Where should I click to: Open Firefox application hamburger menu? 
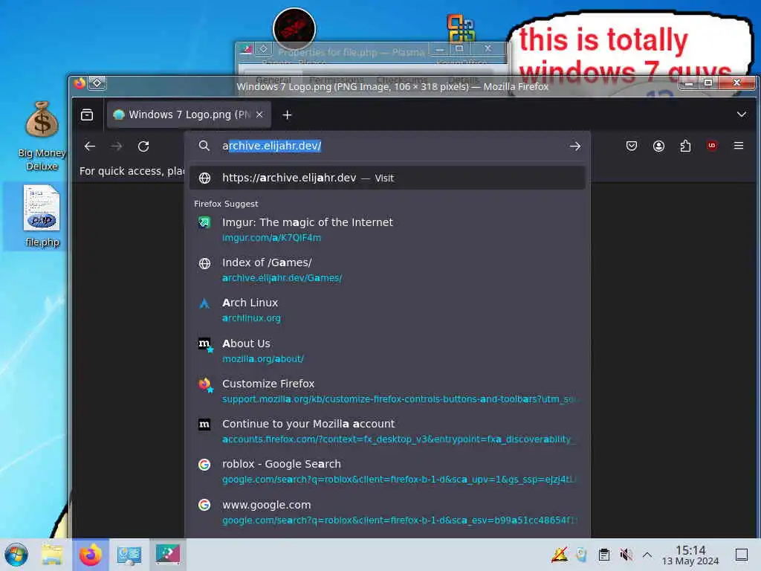[x=739, y=146]
